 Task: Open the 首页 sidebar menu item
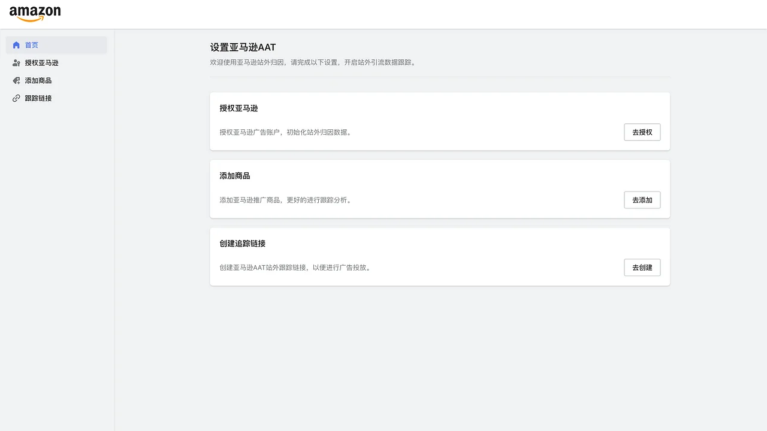click(56, 45)
